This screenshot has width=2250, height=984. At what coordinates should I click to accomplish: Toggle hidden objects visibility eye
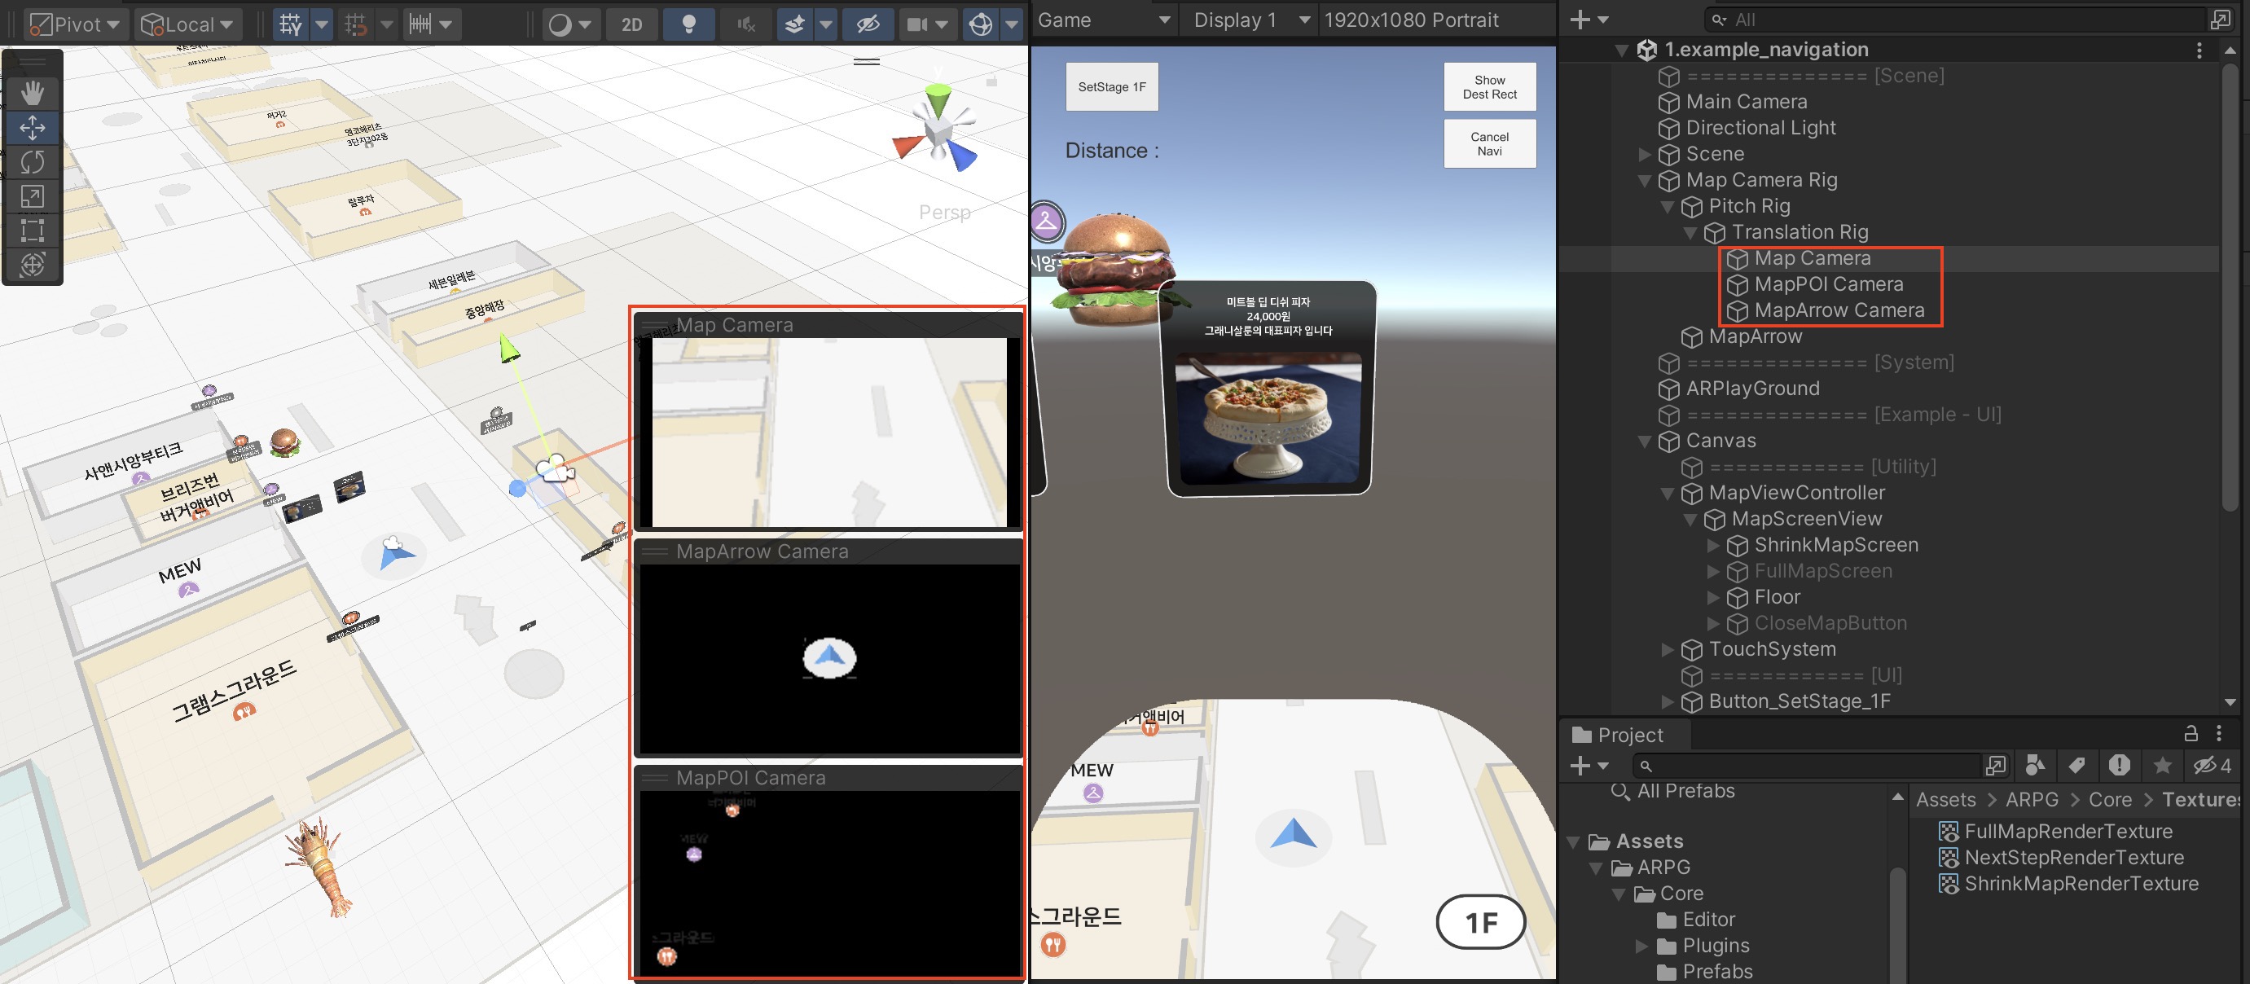pos(867,24)
